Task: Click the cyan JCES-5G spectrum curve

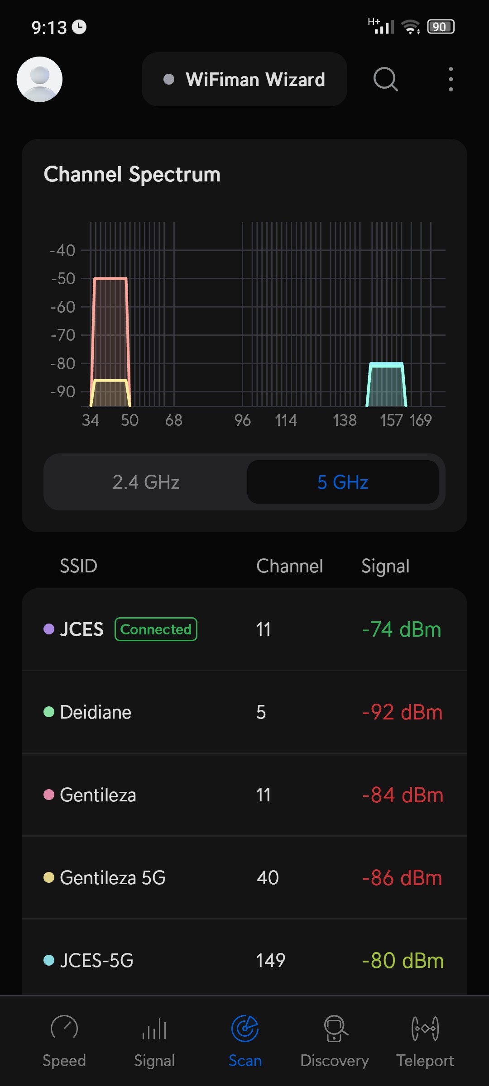Action: tap(386, 385)
